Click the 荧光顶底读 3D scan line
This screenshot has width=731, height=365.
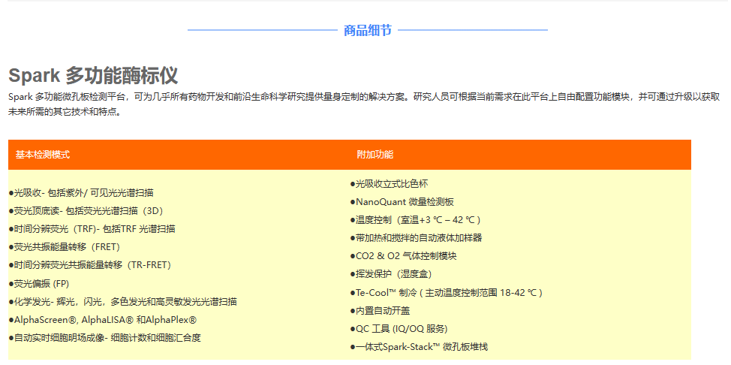point(86,211)
